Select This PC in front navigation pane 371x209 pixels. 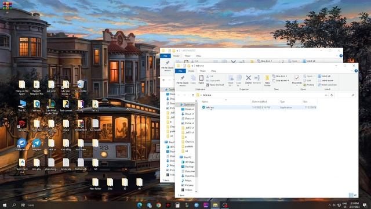tap(186, 157)
